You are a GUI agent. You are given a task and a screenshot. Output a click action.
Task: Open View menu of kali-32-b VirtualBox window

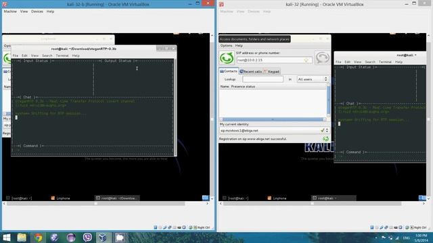click(24, 11)
